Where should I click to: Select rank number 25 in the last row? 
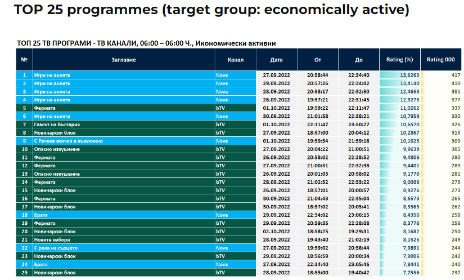[24, 273]
